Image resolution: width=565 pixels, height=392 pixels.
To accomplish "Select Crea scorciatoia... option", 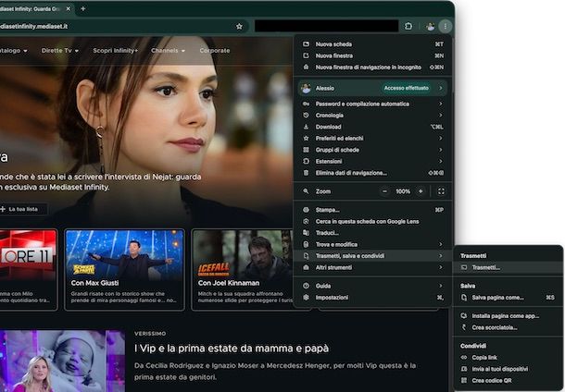I will (x=508, y=327).
